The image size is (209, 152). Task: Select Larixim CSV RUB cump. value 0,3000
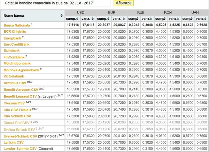[x=134, y=142]
